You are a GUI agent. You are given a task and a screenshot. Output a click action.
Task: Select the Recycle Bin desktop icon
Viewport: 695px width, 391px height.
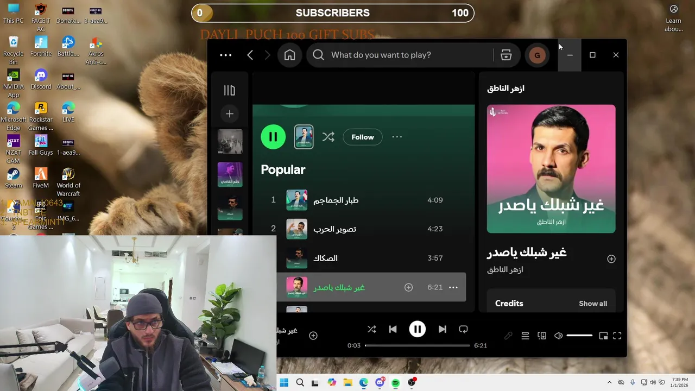point(13,50)
